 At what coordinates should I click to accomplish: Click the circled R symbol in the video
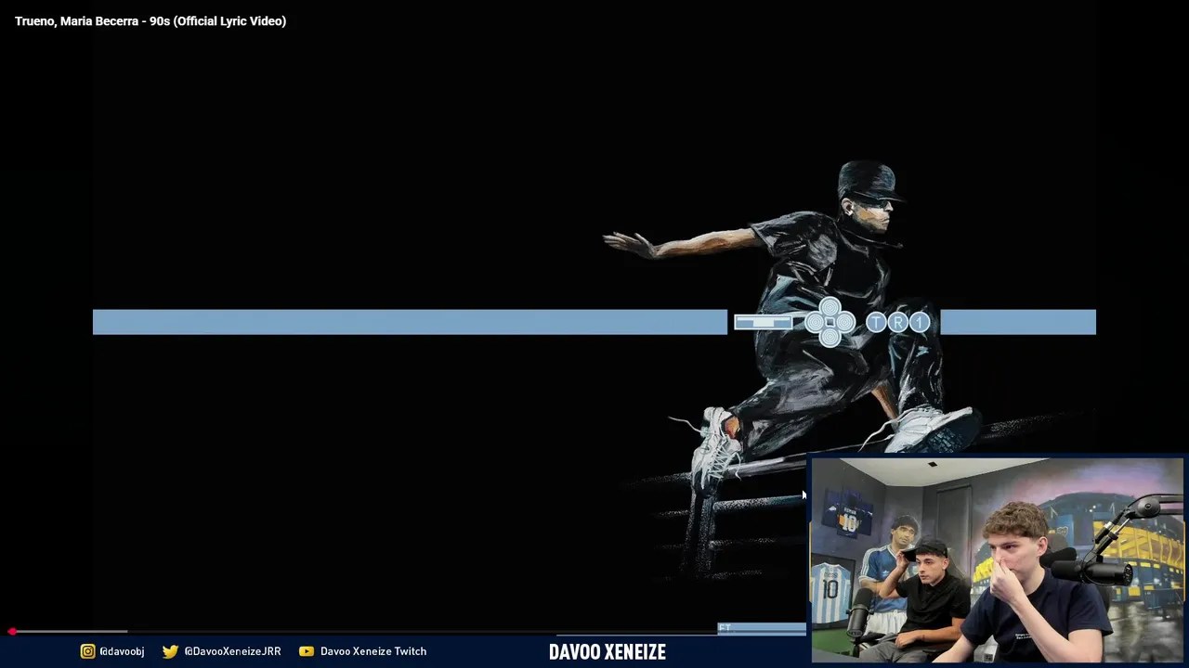pyautogui.click(x=897, y=322)
